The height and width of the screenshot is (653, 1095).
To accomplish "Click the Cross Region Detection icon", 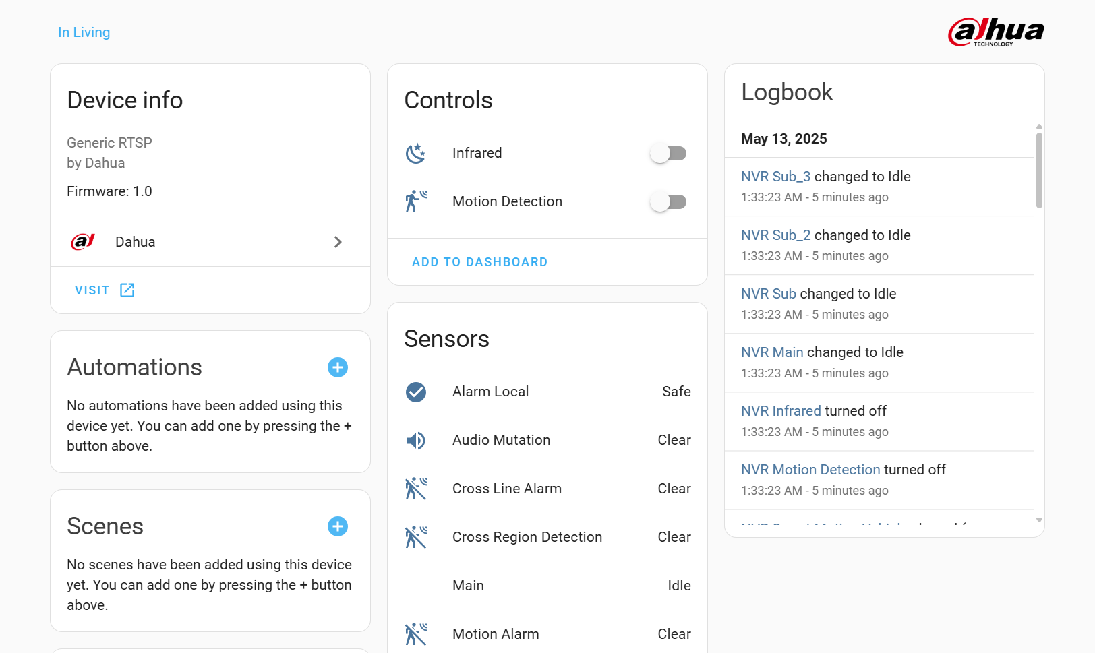I will pyautogui.click(x=416, y=537).
